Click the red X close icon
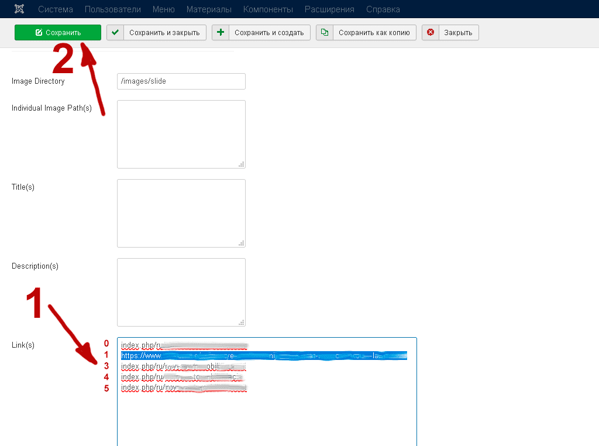Image resolution: width=599 pixels, height=446 pixels. point(431,33)
